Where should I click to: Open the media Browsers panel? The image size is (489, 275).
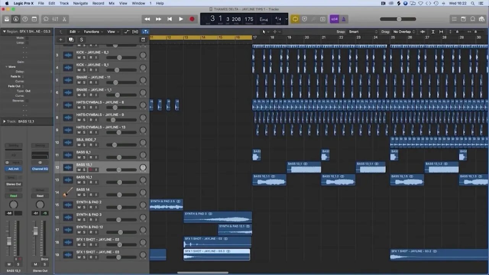click(x=482, y=19)
